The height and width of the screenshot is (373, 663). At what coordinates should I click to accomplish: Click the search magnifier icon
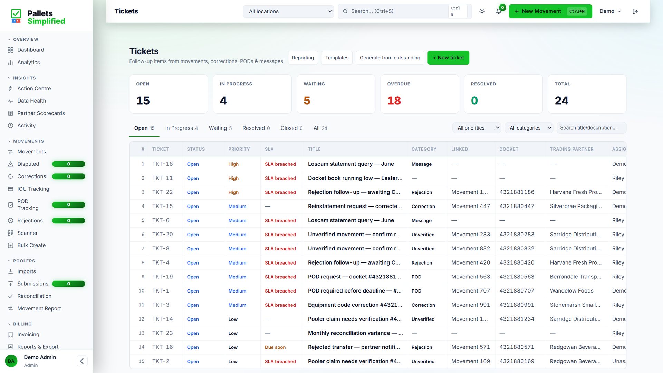point(345,11)
